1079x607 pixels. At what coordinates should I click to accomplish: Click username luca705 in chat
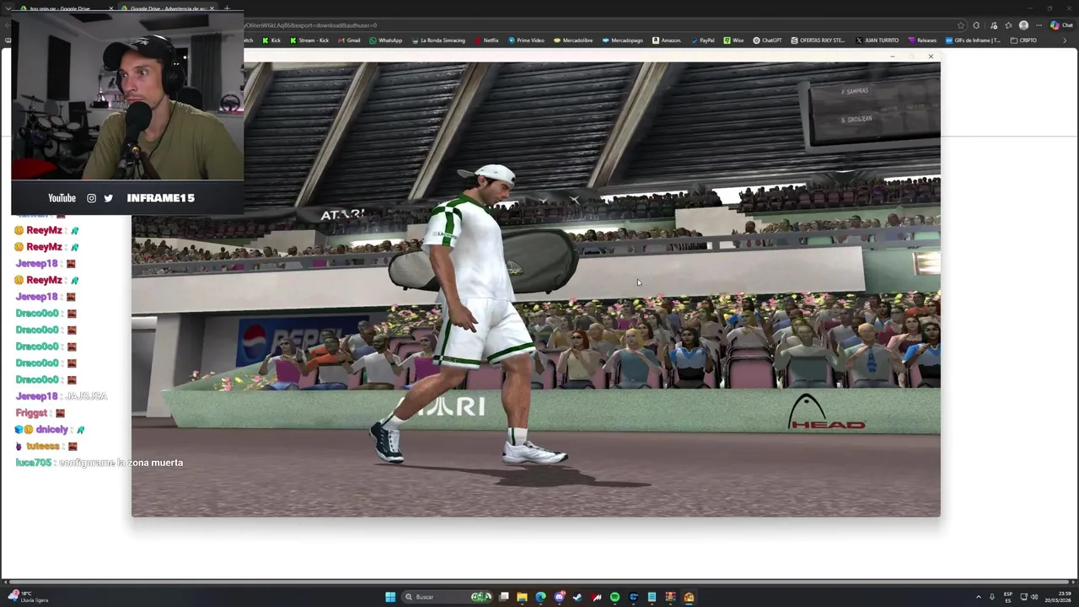click(34, 463)
